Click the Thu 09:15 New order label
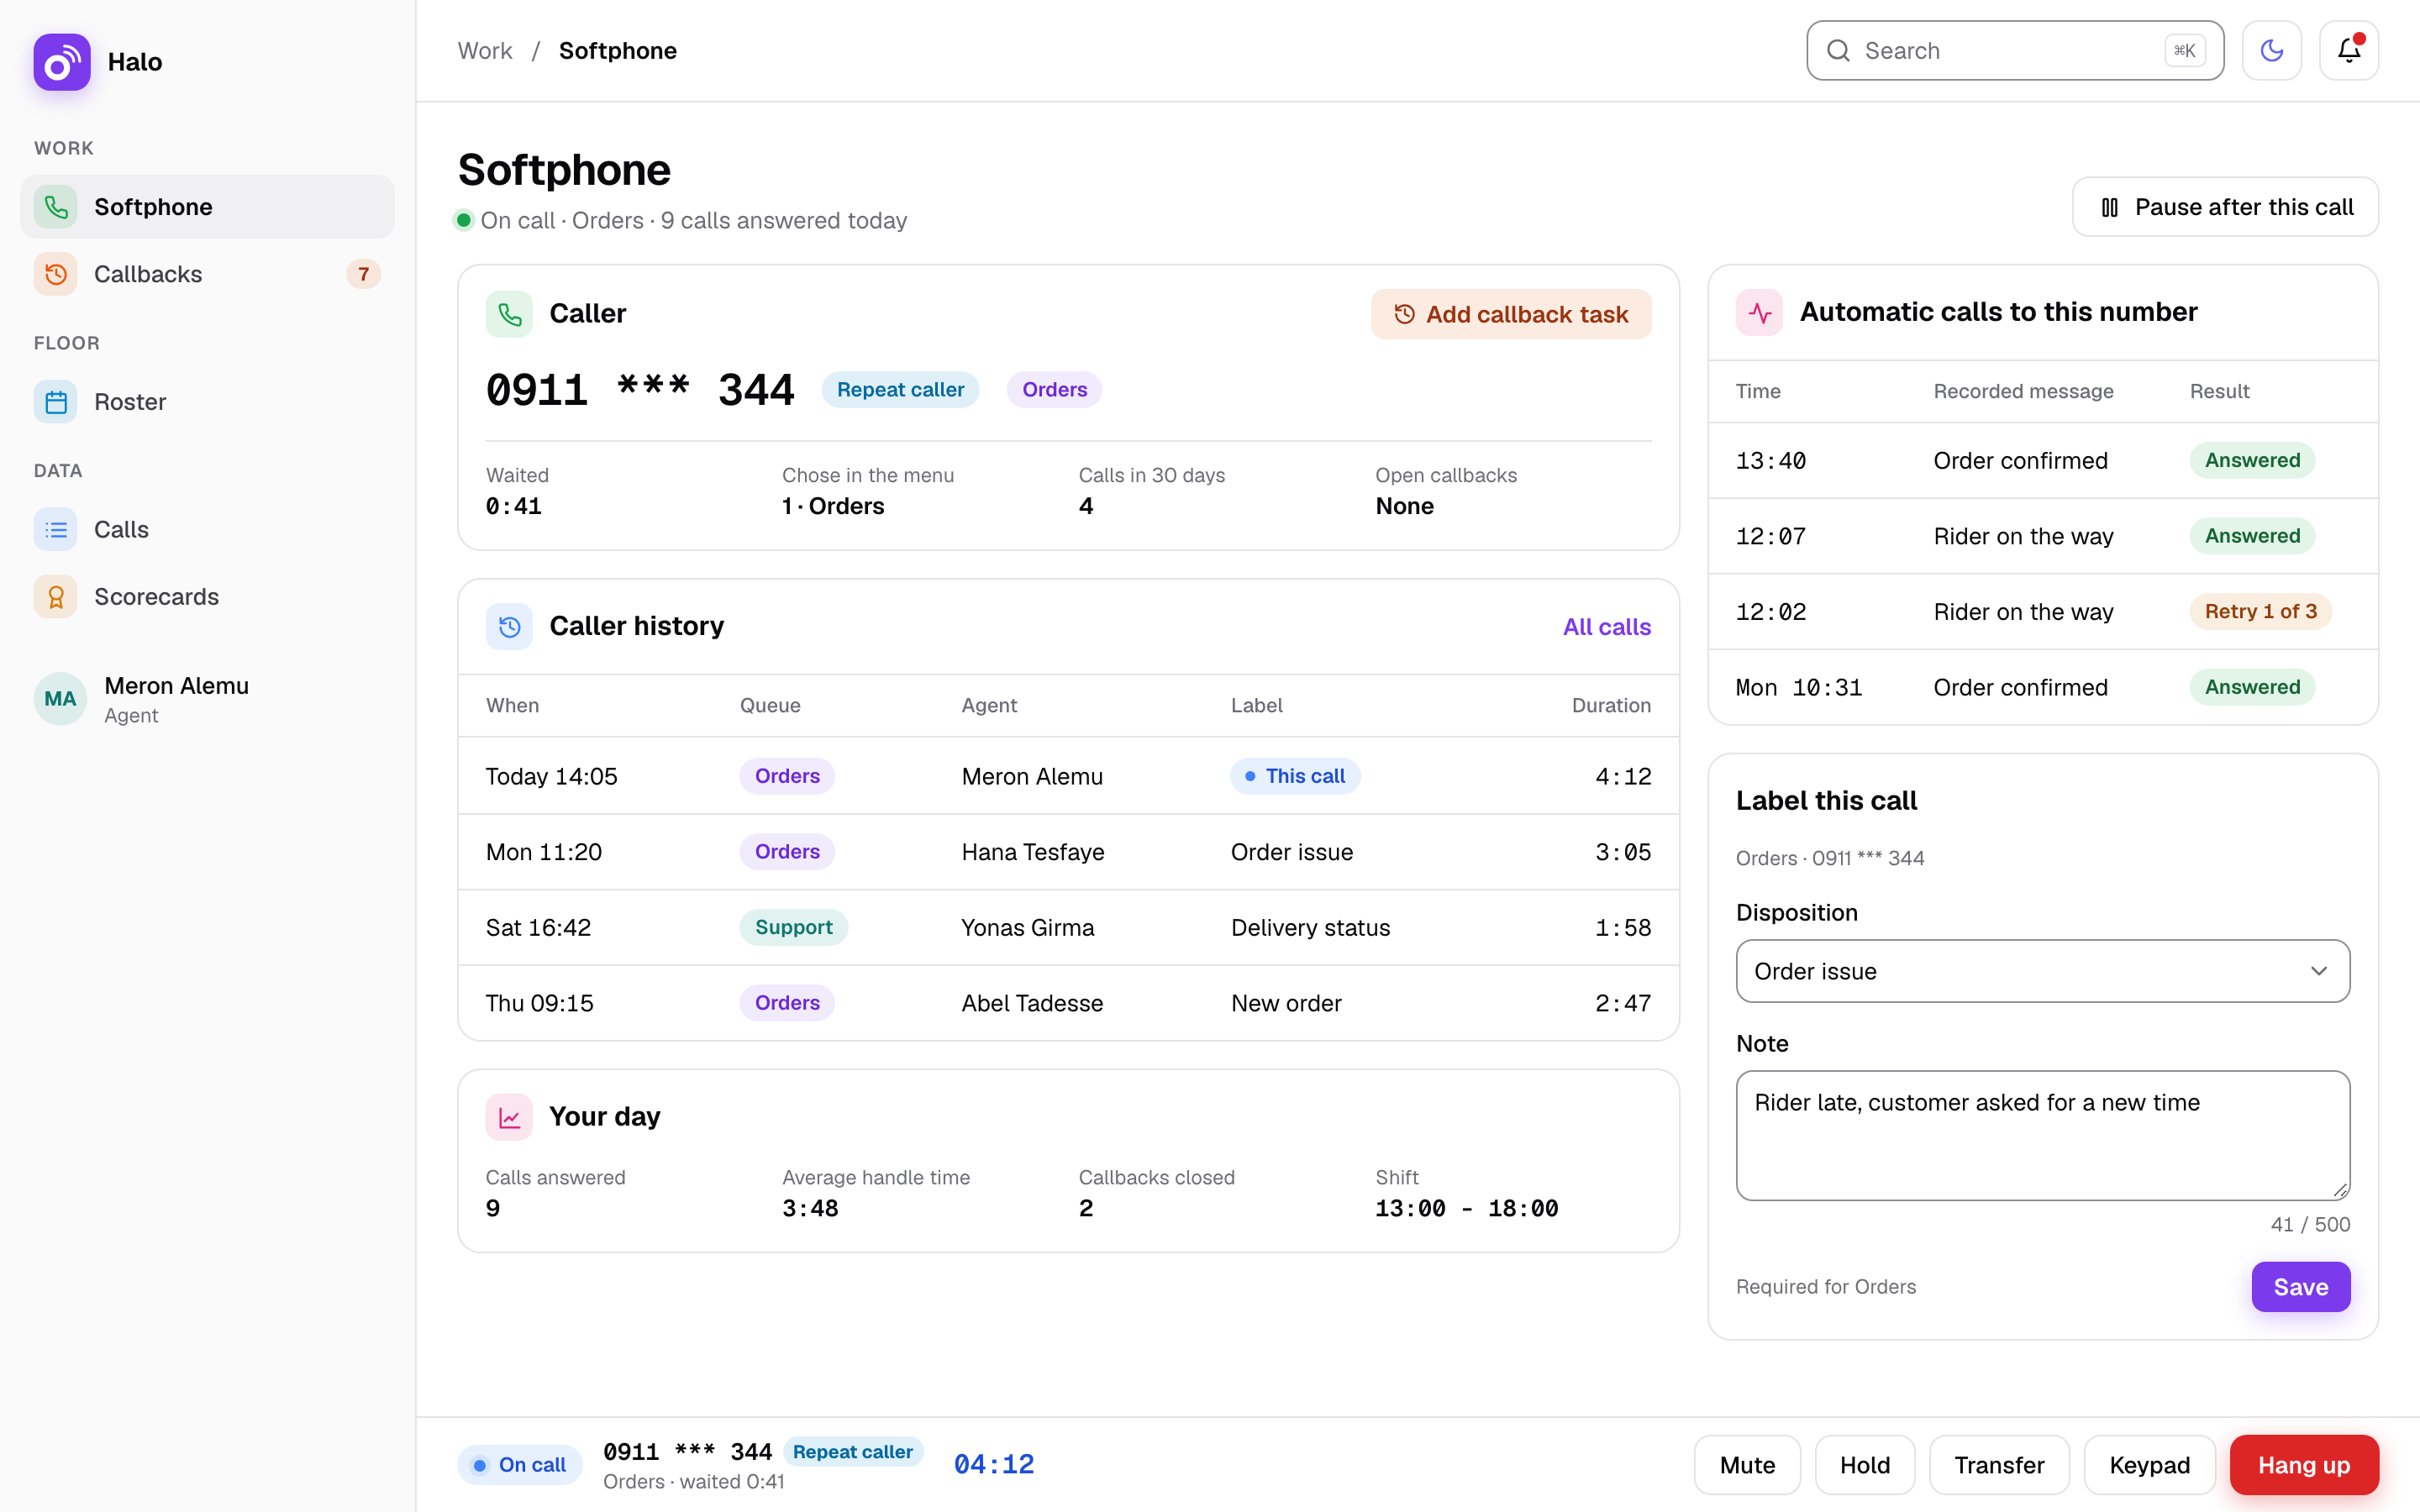 point(1286,1003)
